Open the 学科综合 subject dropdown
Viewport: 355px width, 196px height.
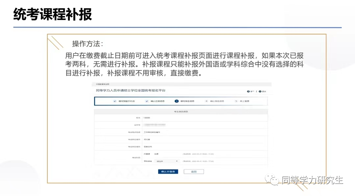point(167,161)
